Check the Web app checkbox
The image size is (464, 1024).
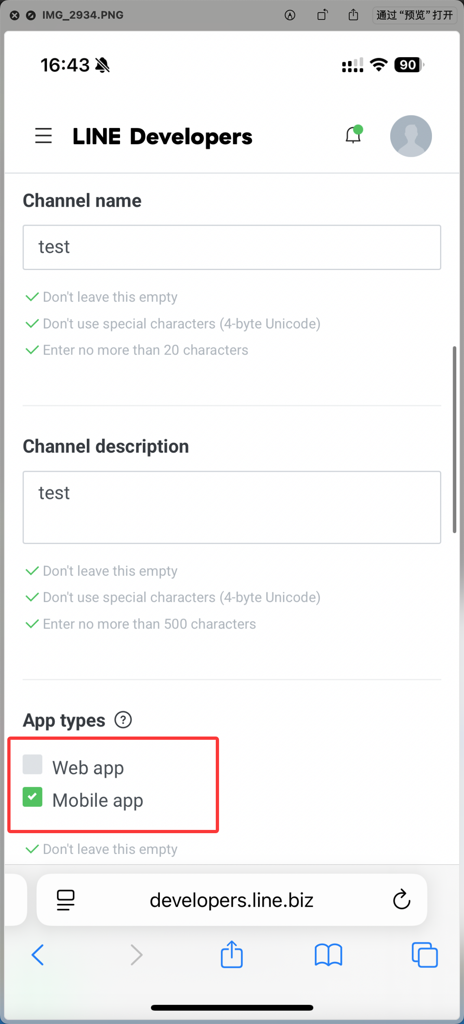coord(32,765)
